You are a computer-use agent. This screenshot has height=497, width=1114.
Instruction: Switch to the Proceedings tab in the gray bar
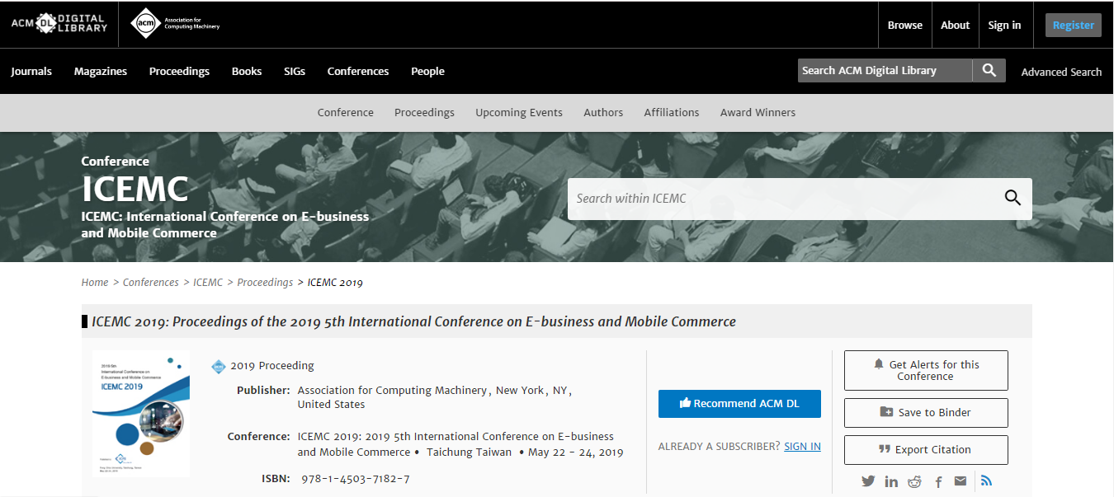[424, 112]
